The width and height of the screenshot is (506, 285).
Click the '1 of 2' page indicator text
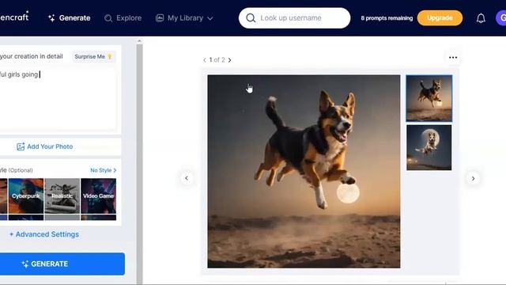[x=217, y=60]
